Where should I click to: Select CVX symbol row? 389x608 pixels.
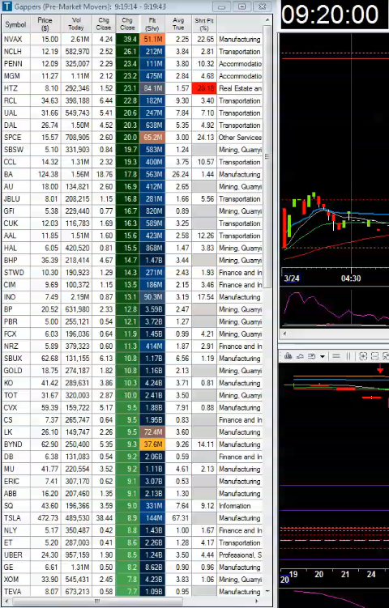pos(132,407)
